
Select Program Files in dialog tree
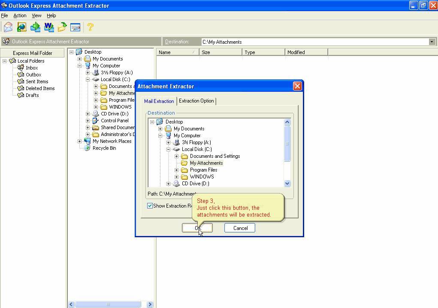pos(204,170)
